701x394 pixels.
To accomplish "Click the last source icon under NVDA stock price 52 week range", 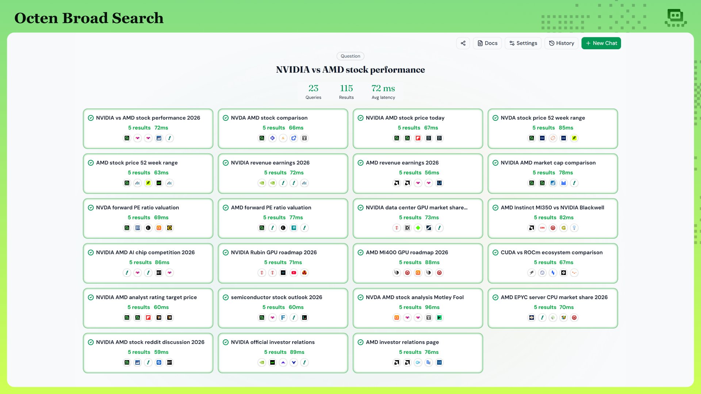I will pyautogui.click(x=574, y=138).
